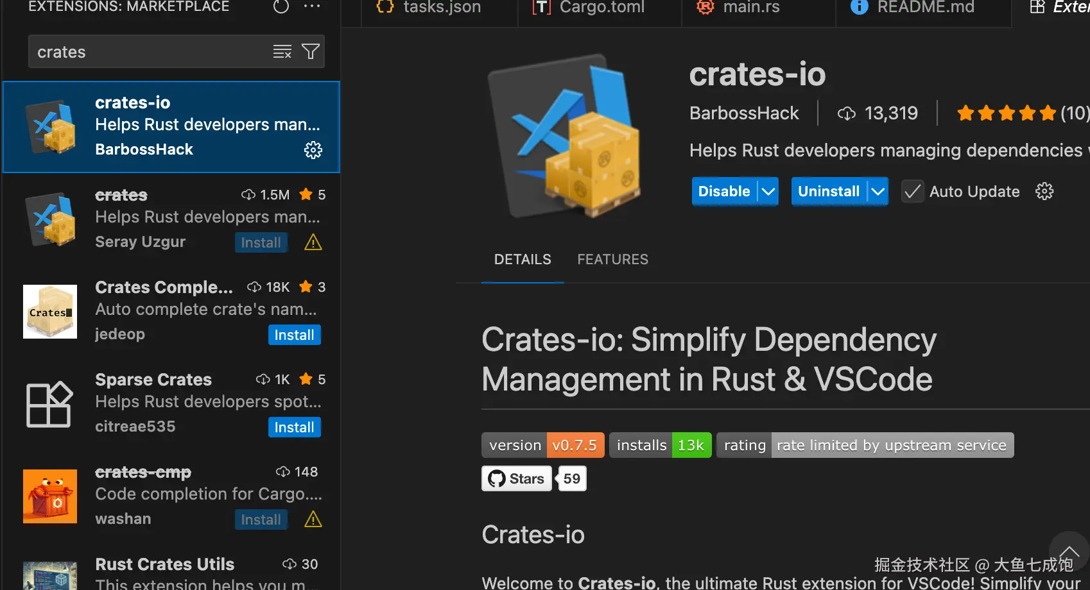Open the Disable dropdown arrow

click(768, 191)
